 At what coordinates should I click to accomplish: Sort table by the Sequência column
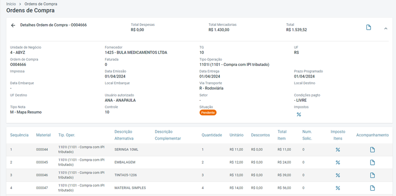pos(19,135)
